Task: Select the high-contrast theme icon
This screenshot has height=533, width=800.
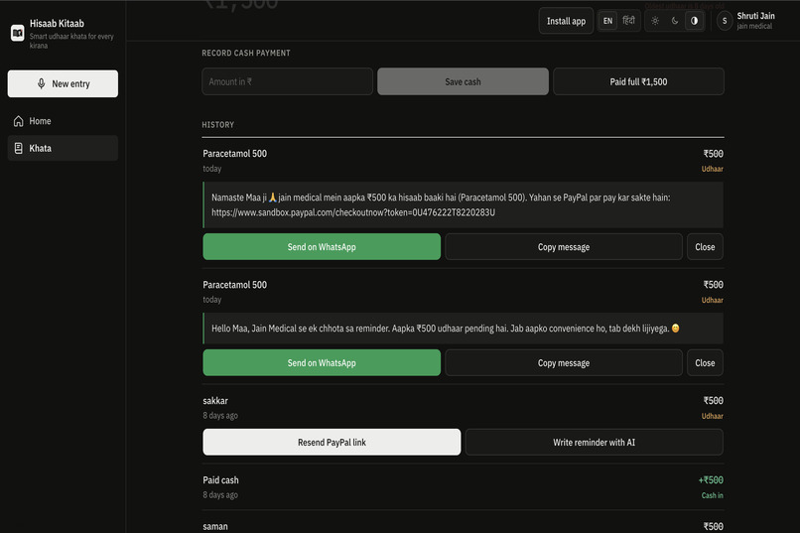Action: tap(694, 21)
